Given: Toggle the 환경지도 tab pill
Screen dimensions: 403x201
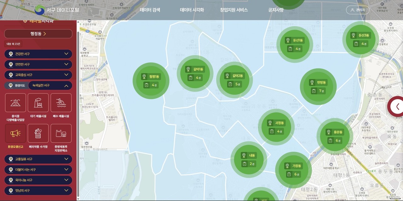Looking at the screenshot, I should click(x=17, y=86).
